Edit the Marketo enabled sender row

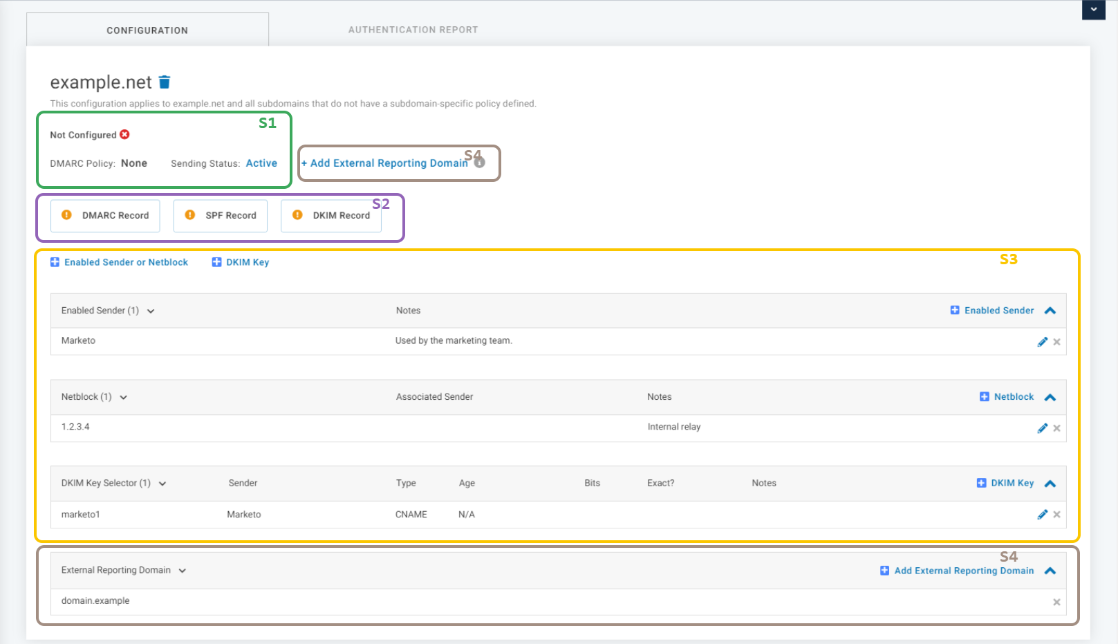[1043, 342]
